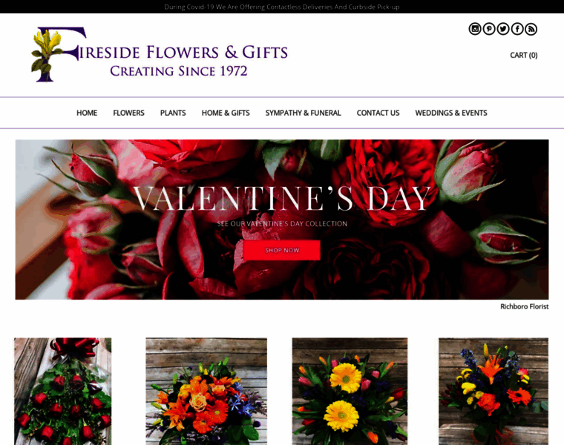
Task: Open the Twitter social icon
Action: coord(503,29)
